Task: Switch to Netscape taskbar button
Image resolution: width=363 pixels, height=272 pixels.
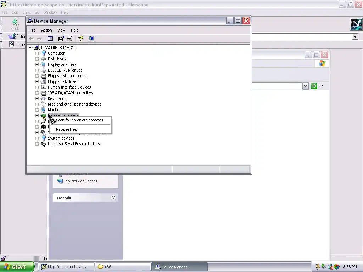Action: point(66,267)
